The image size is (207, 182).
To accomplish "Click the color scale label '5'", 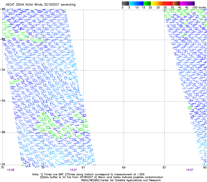I will (129, 7).
